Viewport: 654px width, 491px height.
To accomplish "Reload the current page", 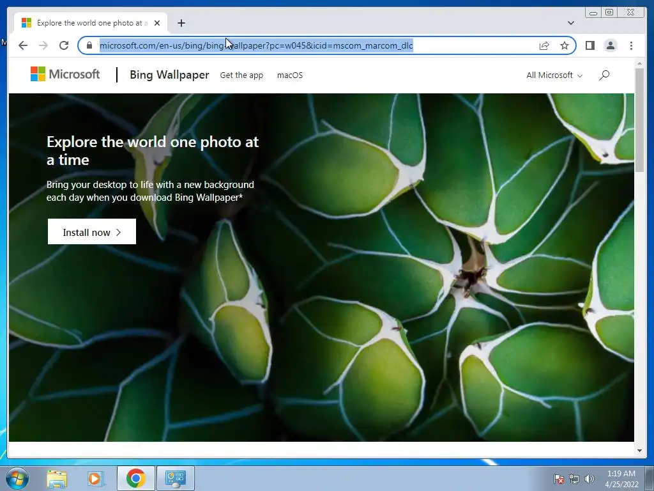I will pos(64,45).
